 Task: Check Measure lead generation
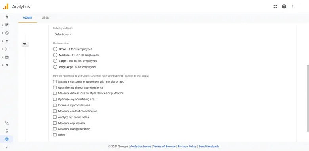(55, 129)
